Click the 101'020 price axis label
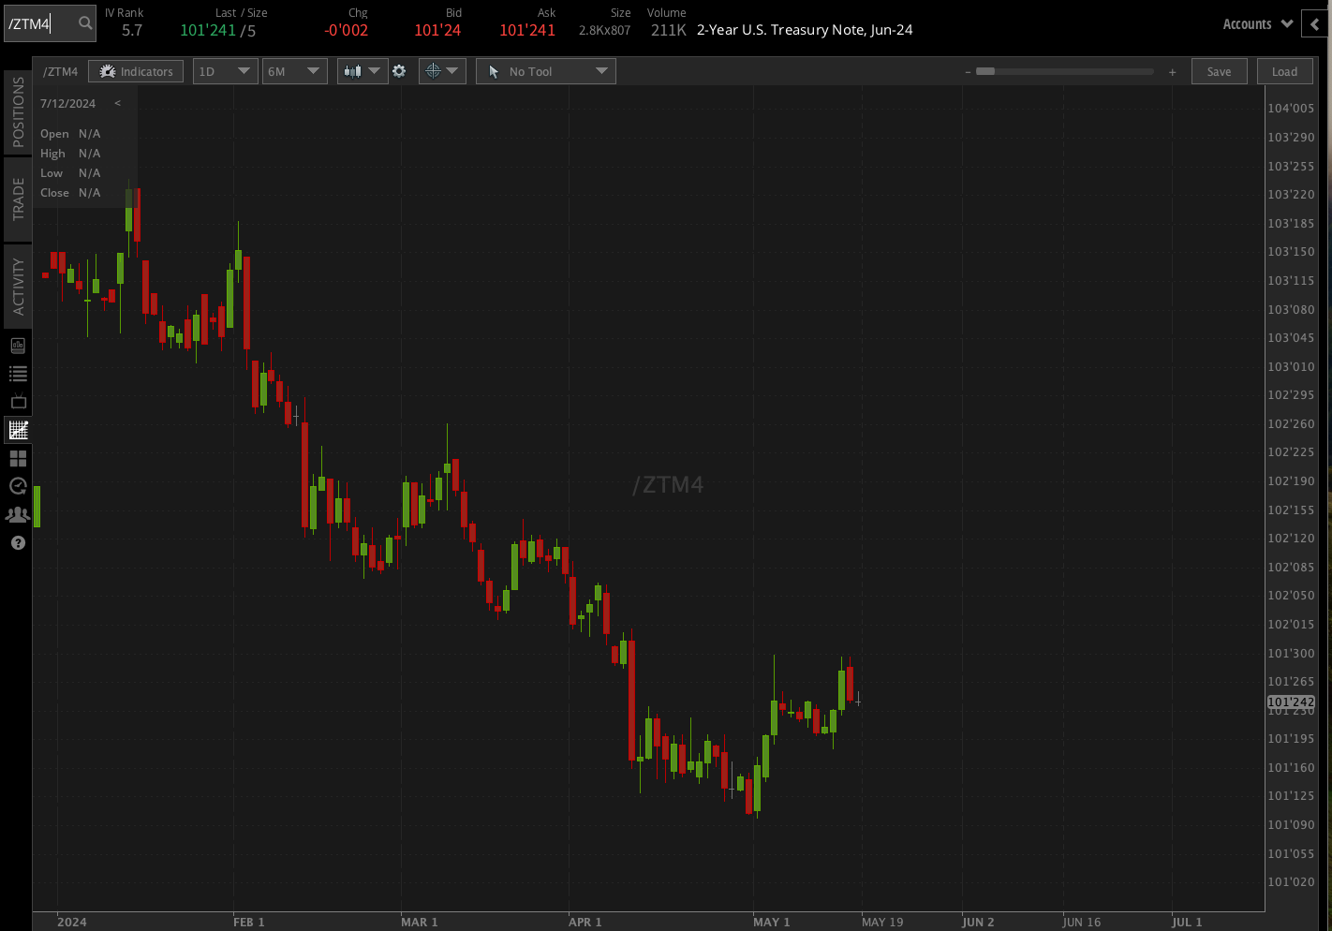This screenshot has width=1332, height=931. (1291, 881)
